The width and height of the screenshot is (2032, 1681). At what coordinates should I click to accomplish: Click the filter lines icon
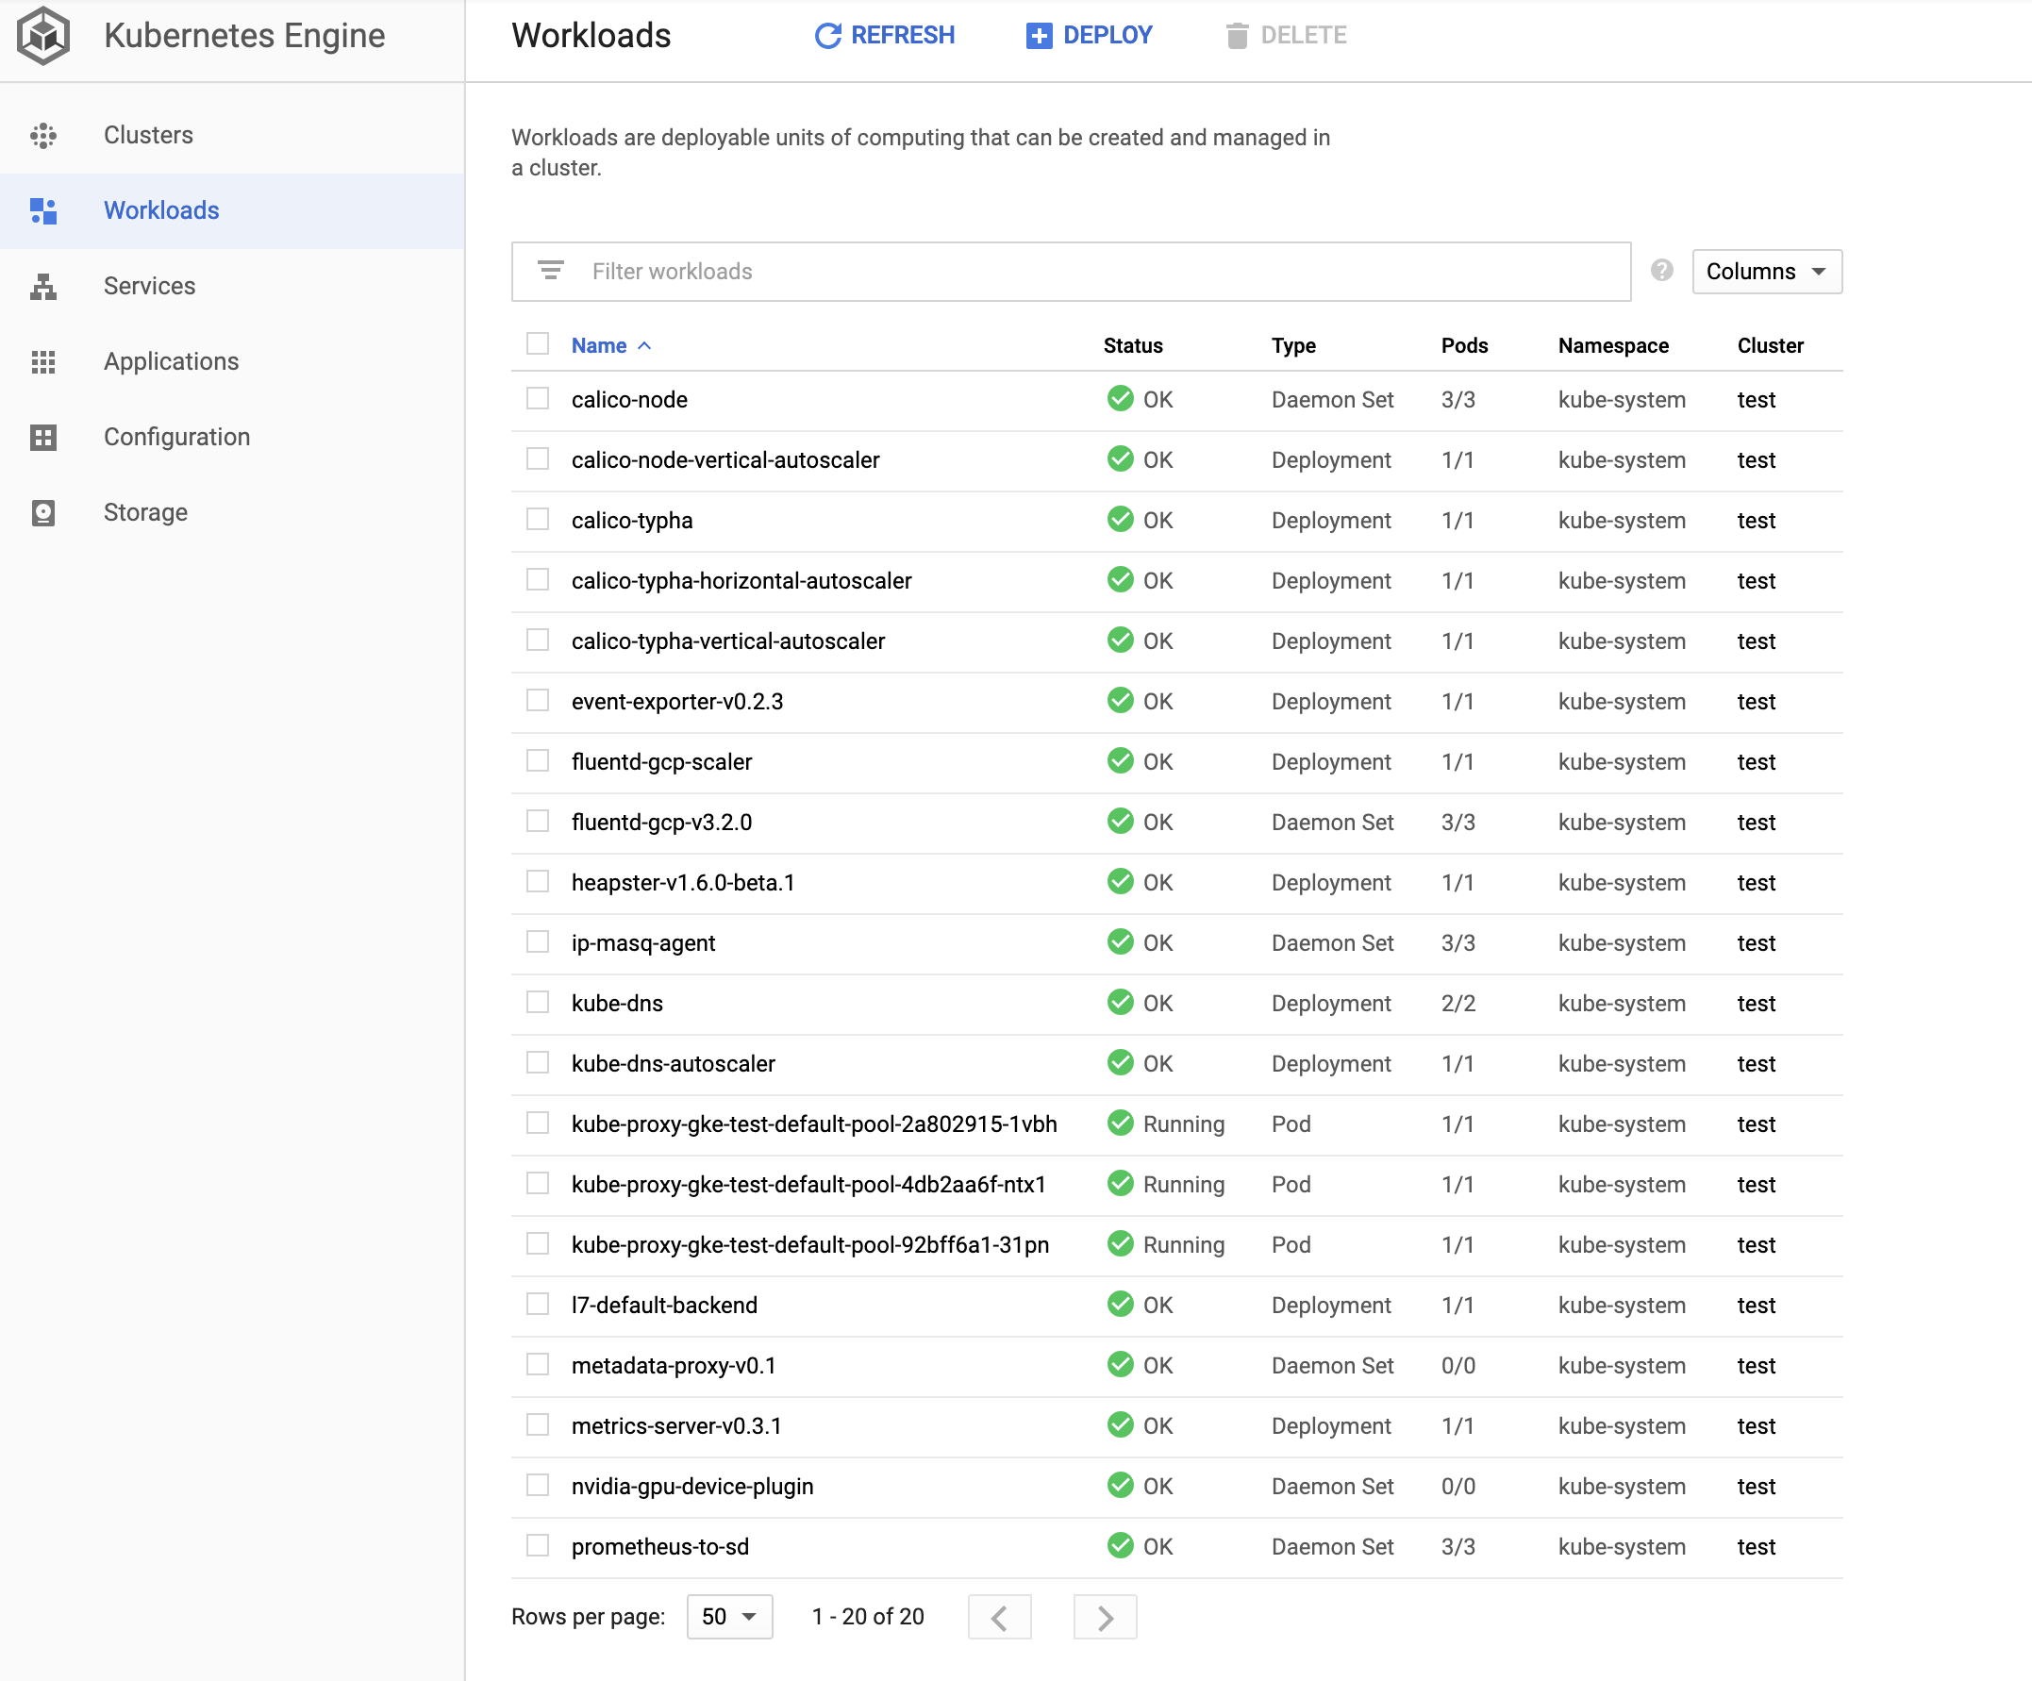[x=551, y=271]
